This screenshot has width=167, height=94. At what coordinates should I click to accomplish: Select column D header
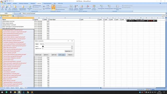point(65,18)
